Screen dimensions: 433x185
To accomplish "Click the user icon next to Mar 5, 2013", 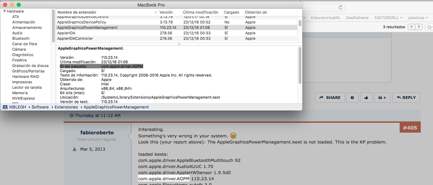I will coord(74,149).
